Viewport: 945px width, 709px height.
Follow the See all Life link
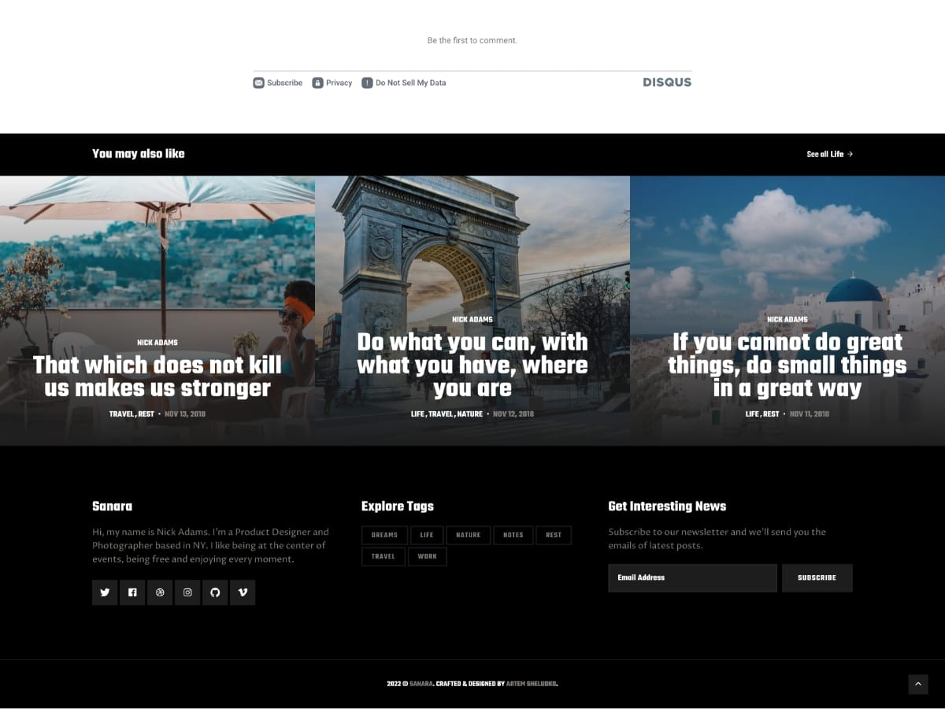click(x=829, y=154)
